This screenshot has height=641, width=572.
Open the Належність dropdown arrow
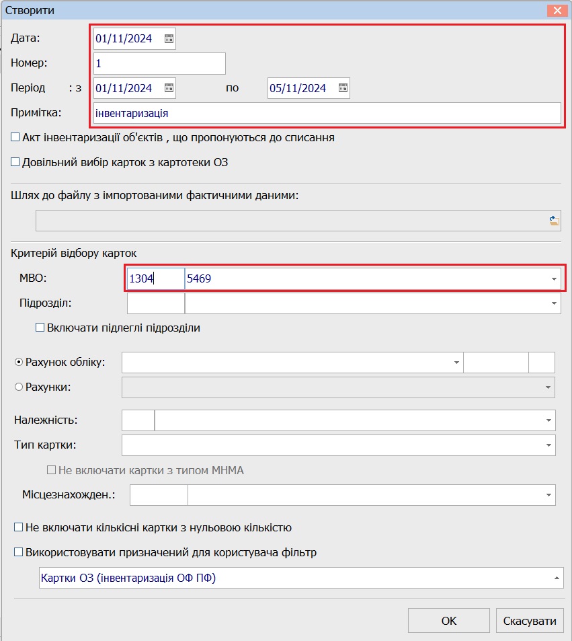[548, 420]
